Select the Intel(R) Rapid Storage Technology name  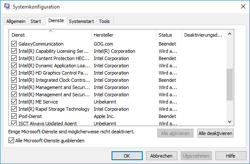coord(54,109)
